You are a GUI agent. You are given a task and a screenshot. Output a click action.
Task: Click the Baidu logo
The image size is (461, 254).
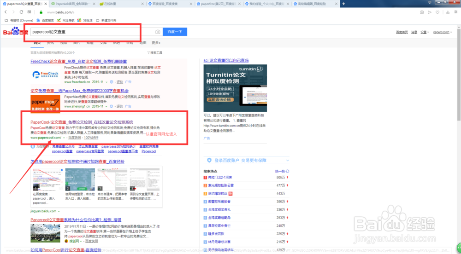pos(15,31)
